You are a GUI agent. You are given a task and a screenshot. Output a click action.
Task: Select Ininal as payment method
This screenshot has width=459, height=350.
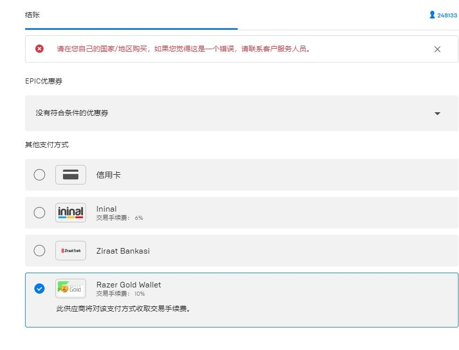tap(39, 212)
